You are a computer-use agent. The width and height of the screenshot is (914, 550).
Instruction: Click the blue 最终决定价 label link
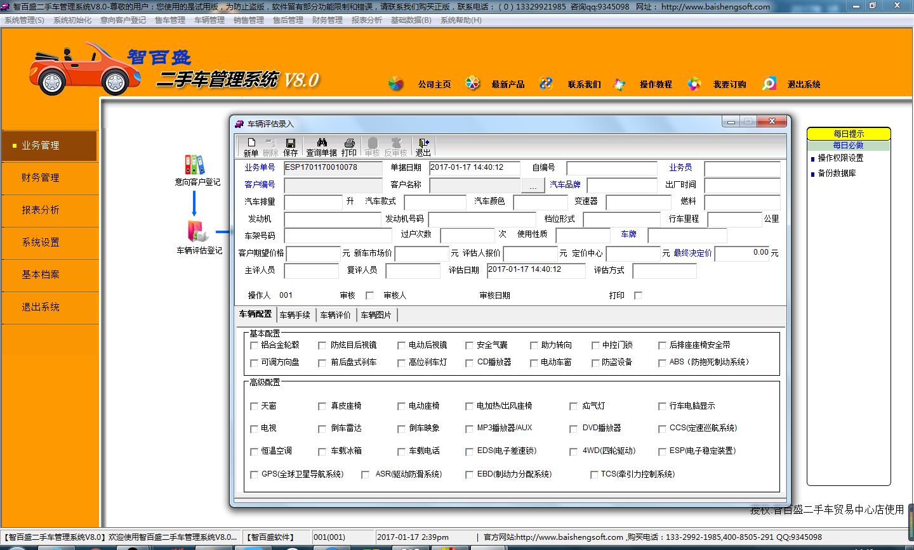pos(692,253)
